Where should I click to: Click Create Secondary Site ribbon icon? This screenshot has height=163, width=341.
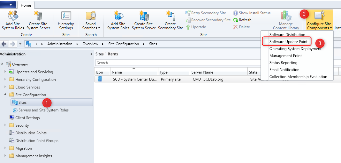pyautogui.click(x=170, y=16)
